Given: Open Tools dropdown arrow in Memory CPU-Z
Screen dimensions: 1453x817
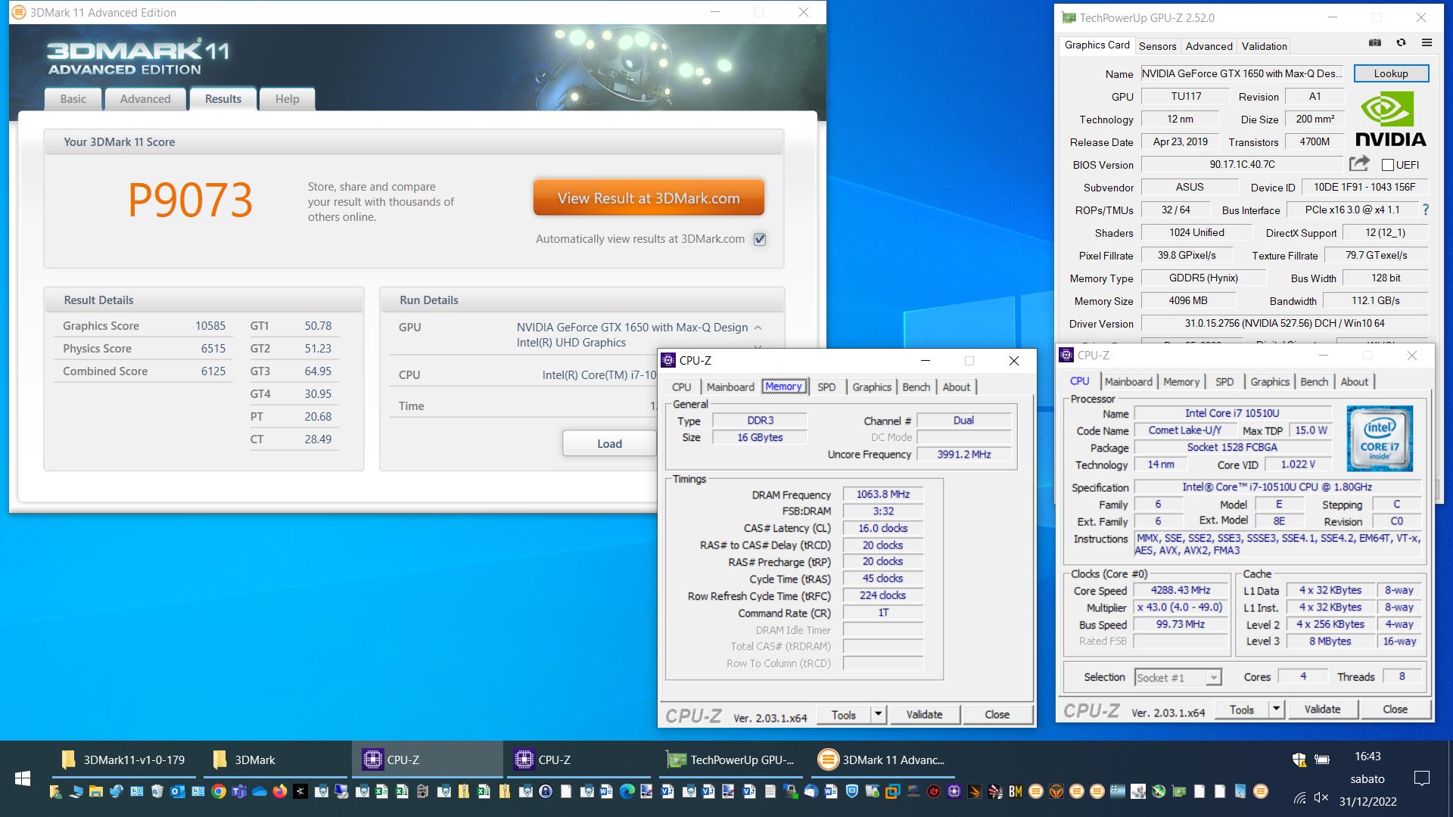Looking at the screenshot, I should [878, 714].
